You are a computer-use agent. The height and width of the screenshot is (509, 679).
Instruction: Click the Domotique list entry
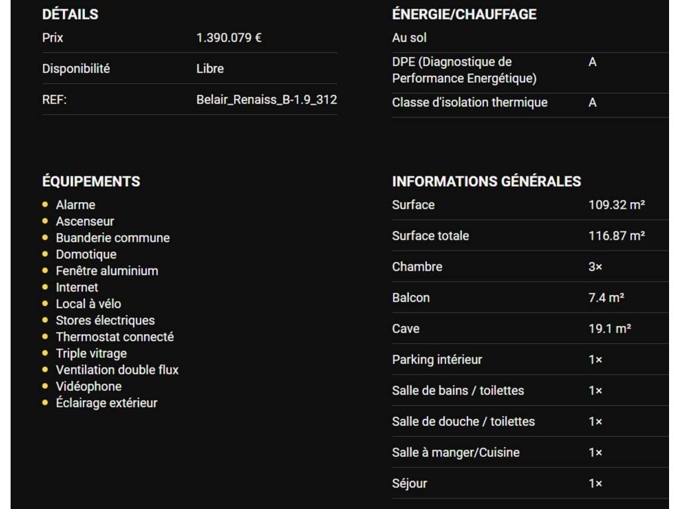[86, 254]
